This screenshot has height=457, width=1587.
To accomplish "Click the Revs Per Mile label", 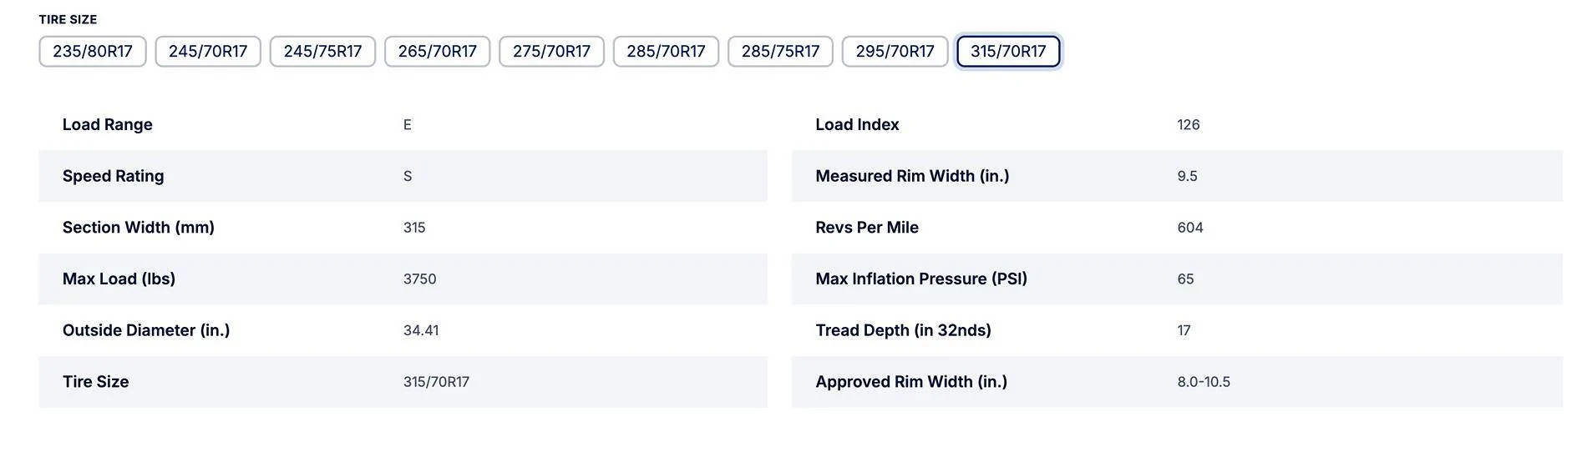I will (867, 228).
